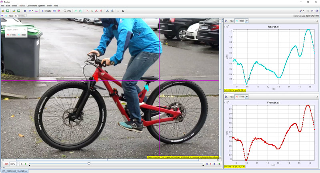The image size is (320, 173).
Task: Open the 79% zoom magnifier
Action: tap(67, 11)
